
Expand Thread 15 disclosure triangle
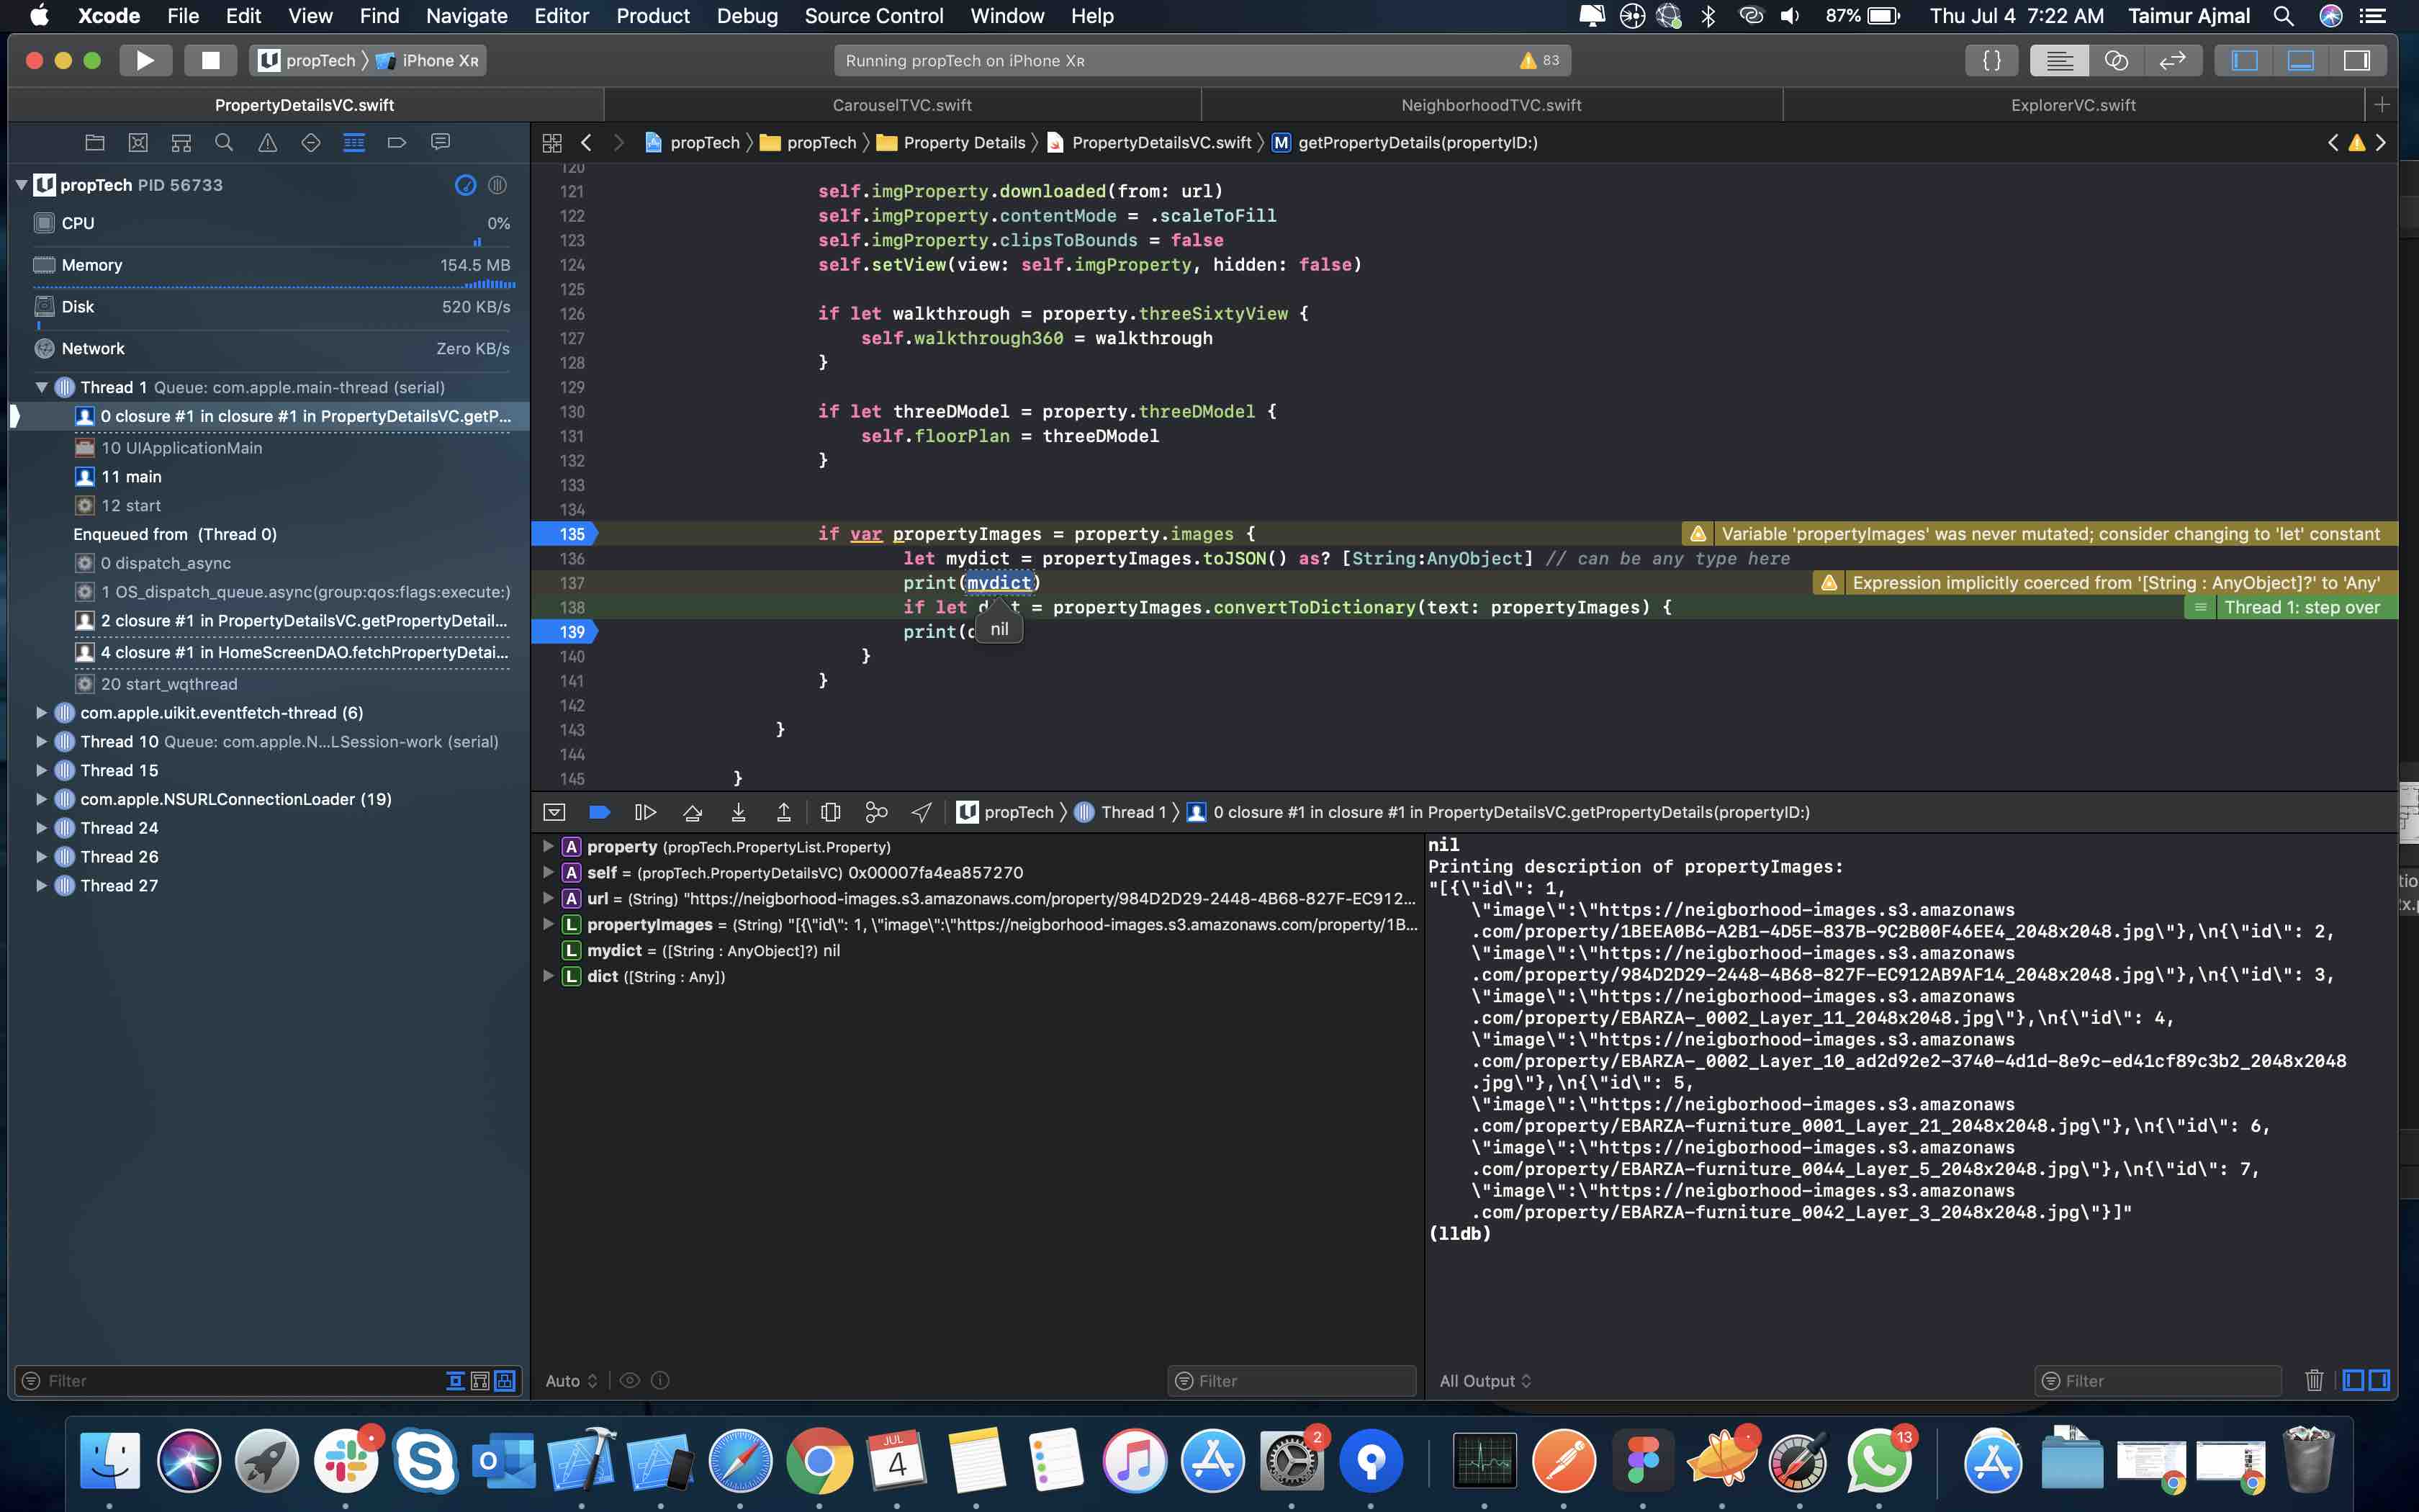41,770
